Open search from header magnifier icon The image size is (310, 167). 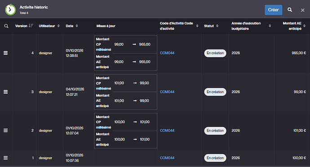(290, 10)
